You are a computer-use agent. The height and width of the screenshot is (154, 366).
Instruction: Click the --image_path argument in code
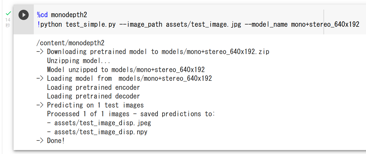[141, 24]
